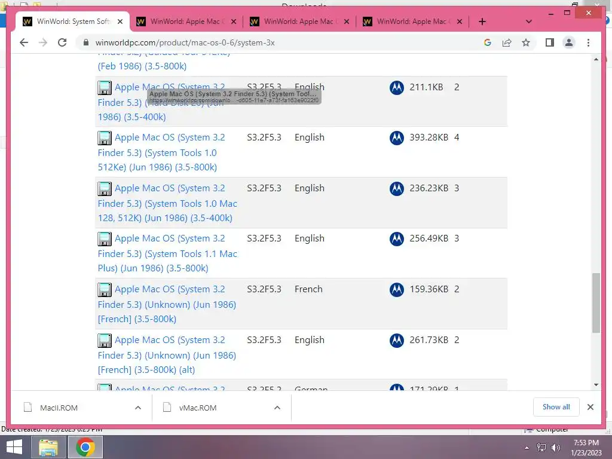Open the Hard Disk 20 (3.5-400k) download link
The image size is (612, 459).
(161, 102)
